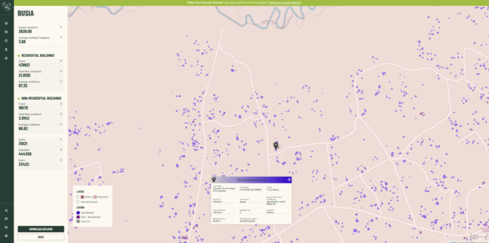489x243 pixels.
Task: Click the Residential Building popup title bar
Action: [x=252, y=180]
